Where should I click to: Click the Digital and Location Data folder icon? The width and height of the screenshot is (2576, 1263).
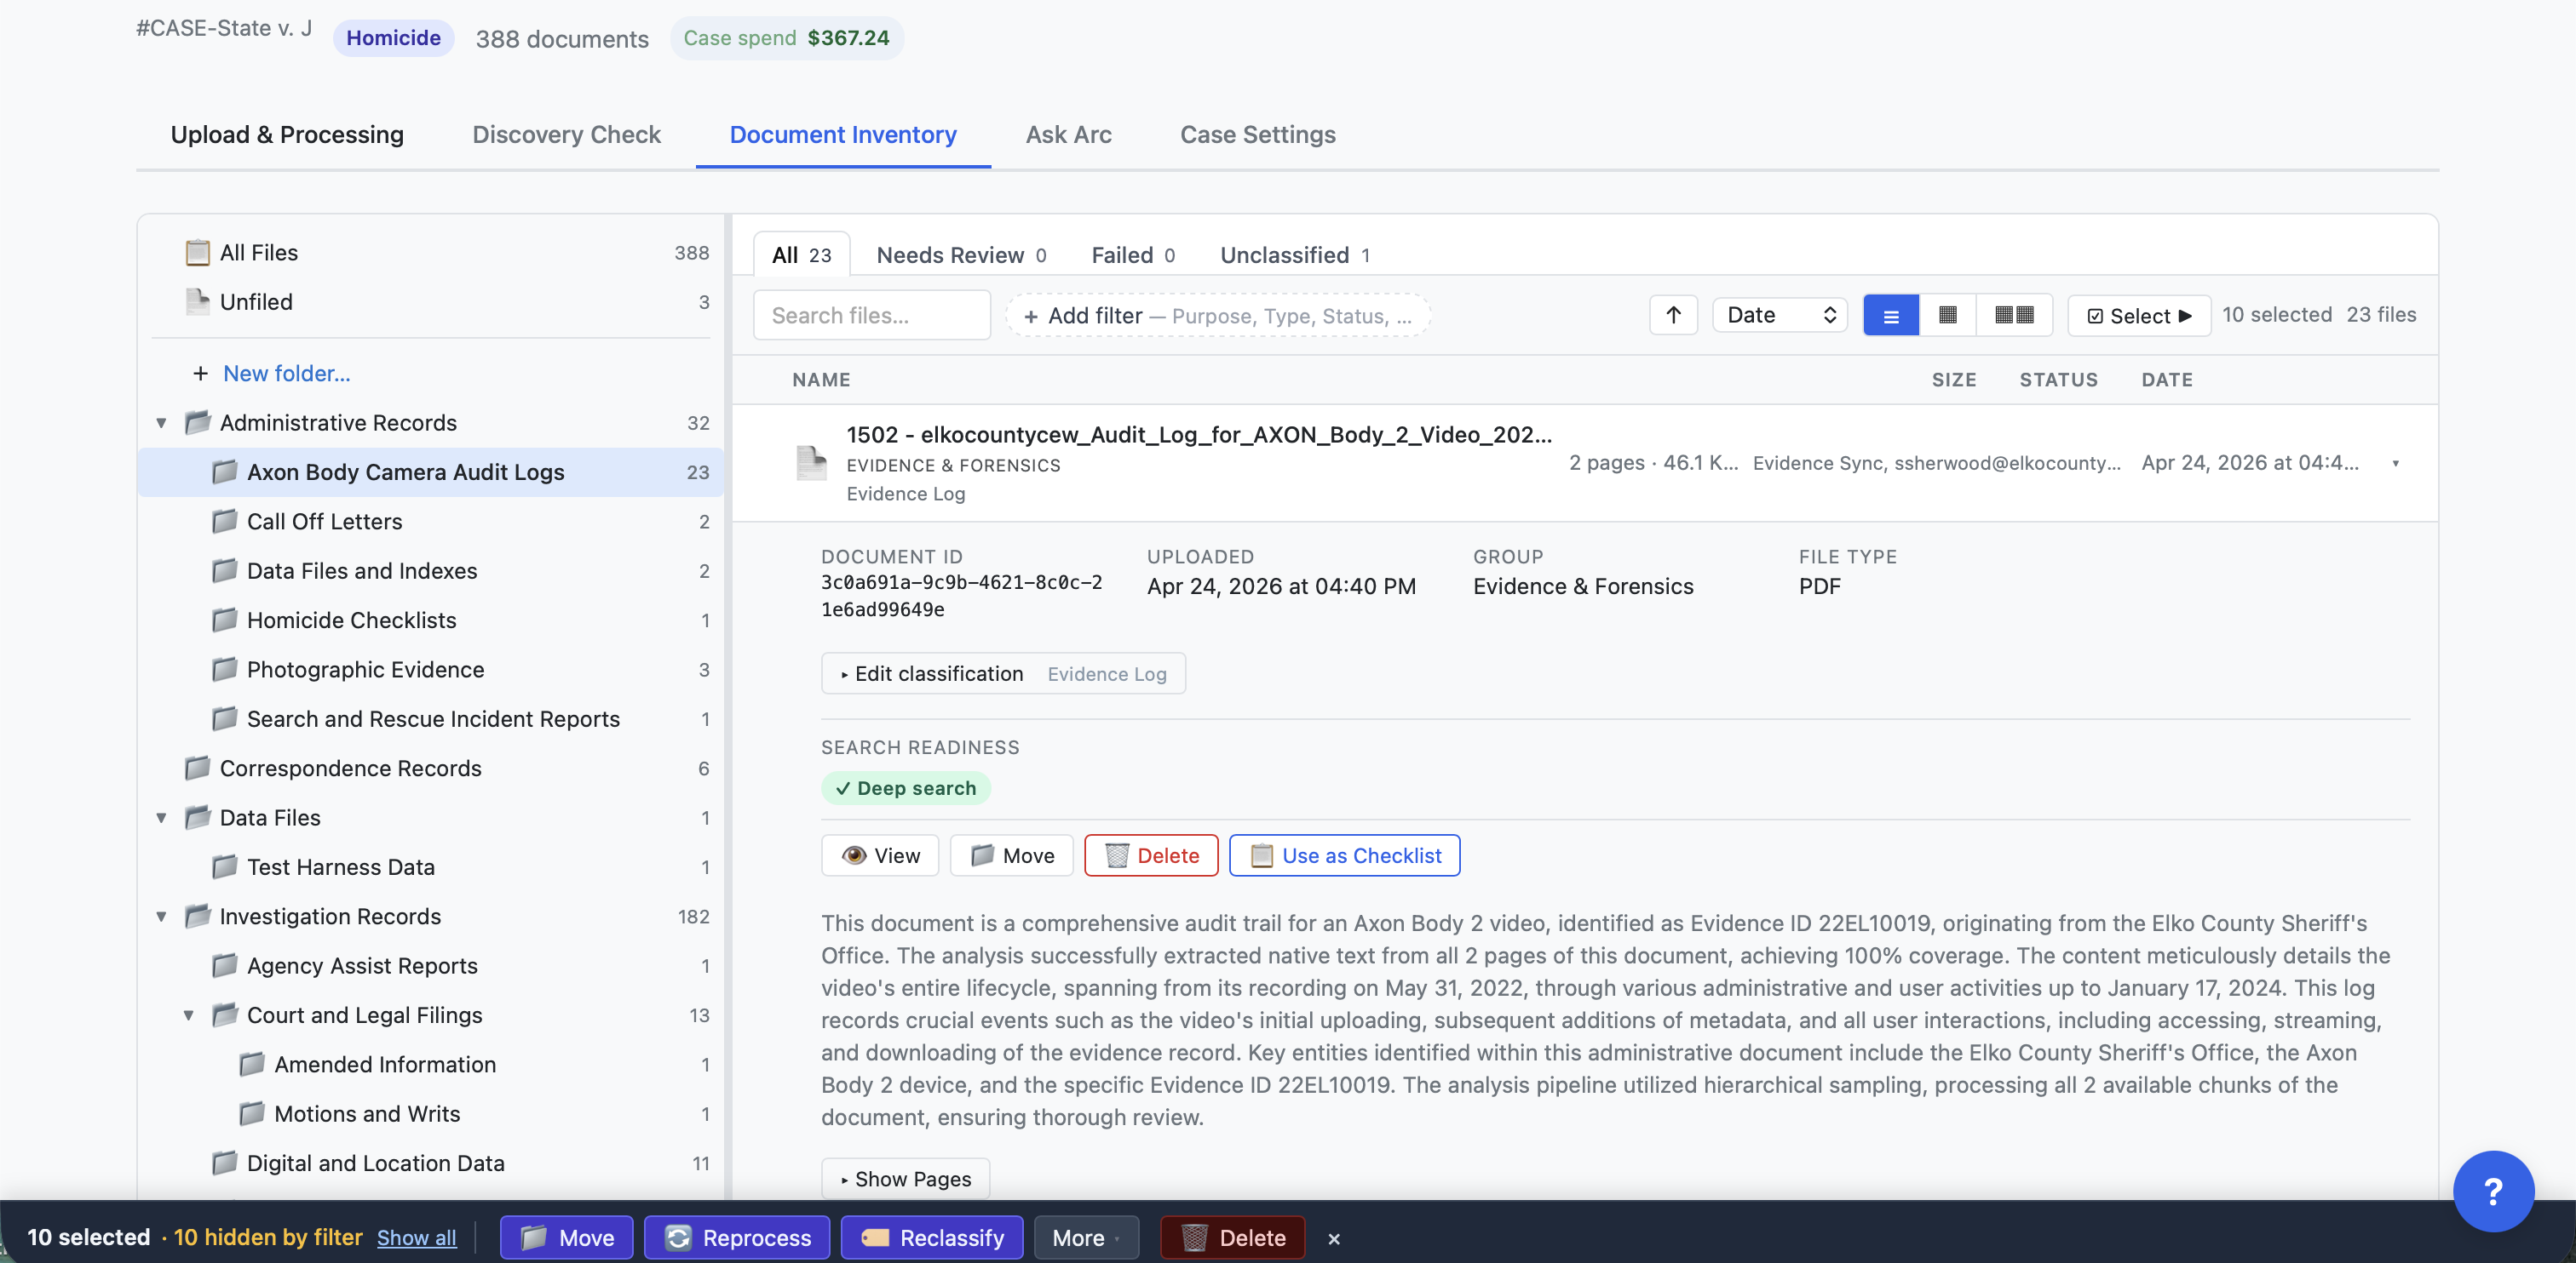pos(225,1163)
